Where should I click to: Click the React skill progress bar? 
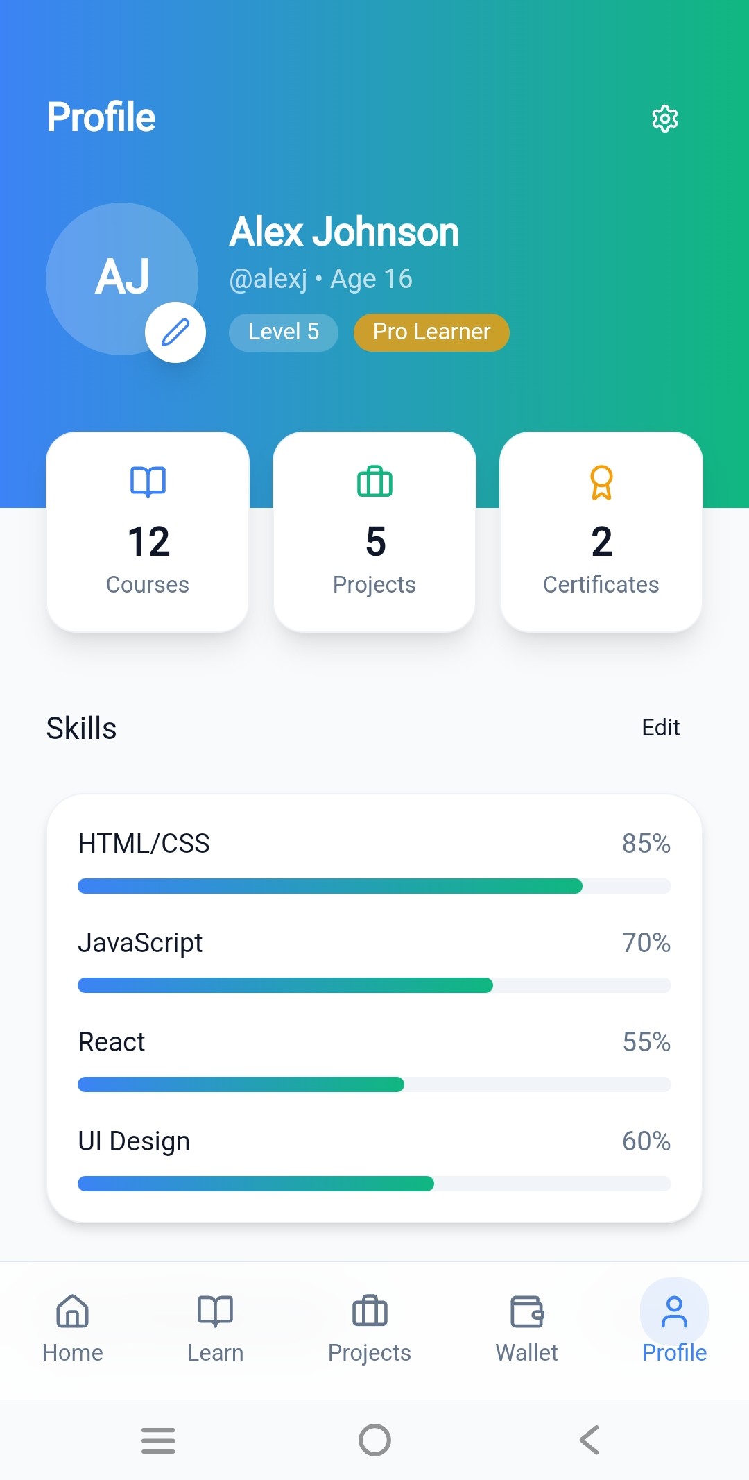[374, 1085]
